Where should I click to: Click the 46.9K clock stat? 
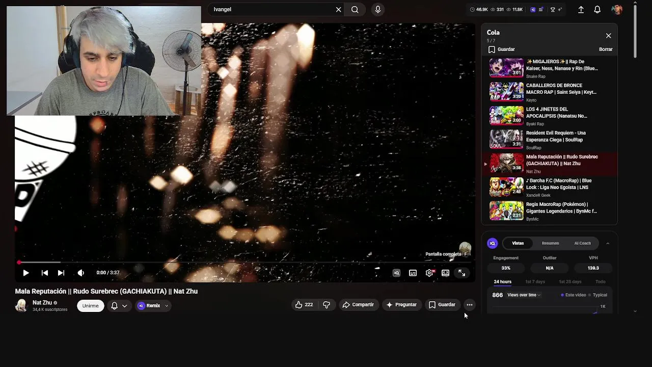tap(479, 9)
